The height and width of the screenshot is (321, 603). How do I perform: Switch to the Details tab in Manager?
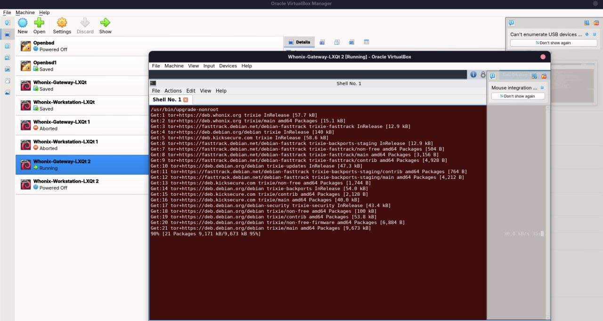pyautogui.click(x=299, y=42)
